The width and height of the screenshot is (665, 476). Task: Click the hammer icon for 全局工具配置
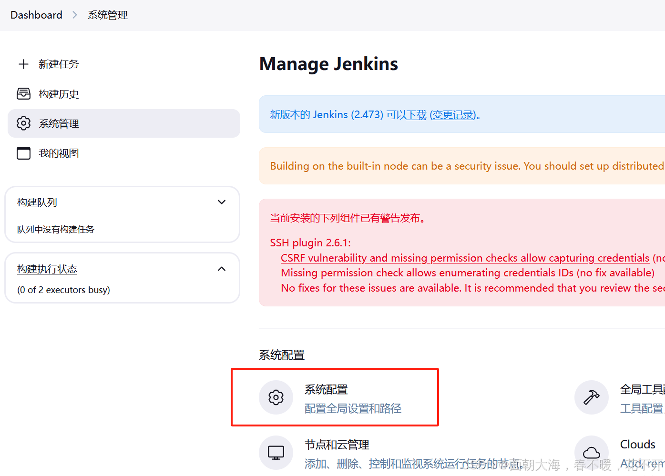click(x=592, y=397)
